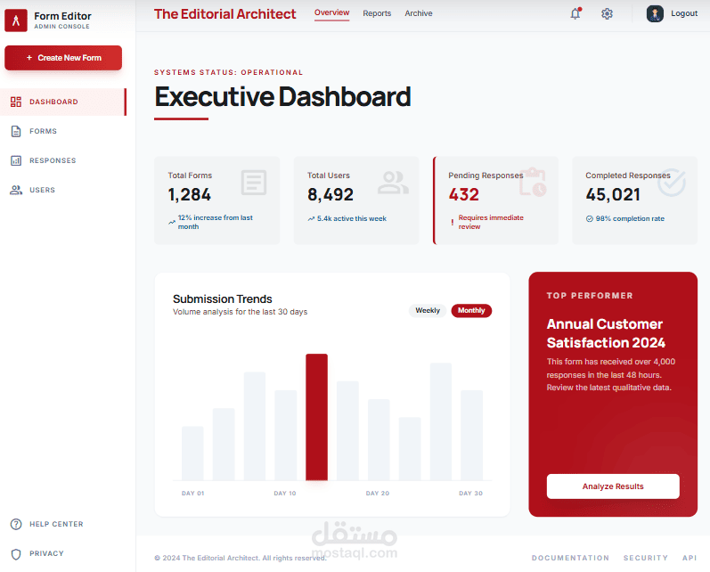The width and height of the screenshot is (710, 572).
Task: Click the DAY 20 axis label
Action: click(x=378, y=494)
